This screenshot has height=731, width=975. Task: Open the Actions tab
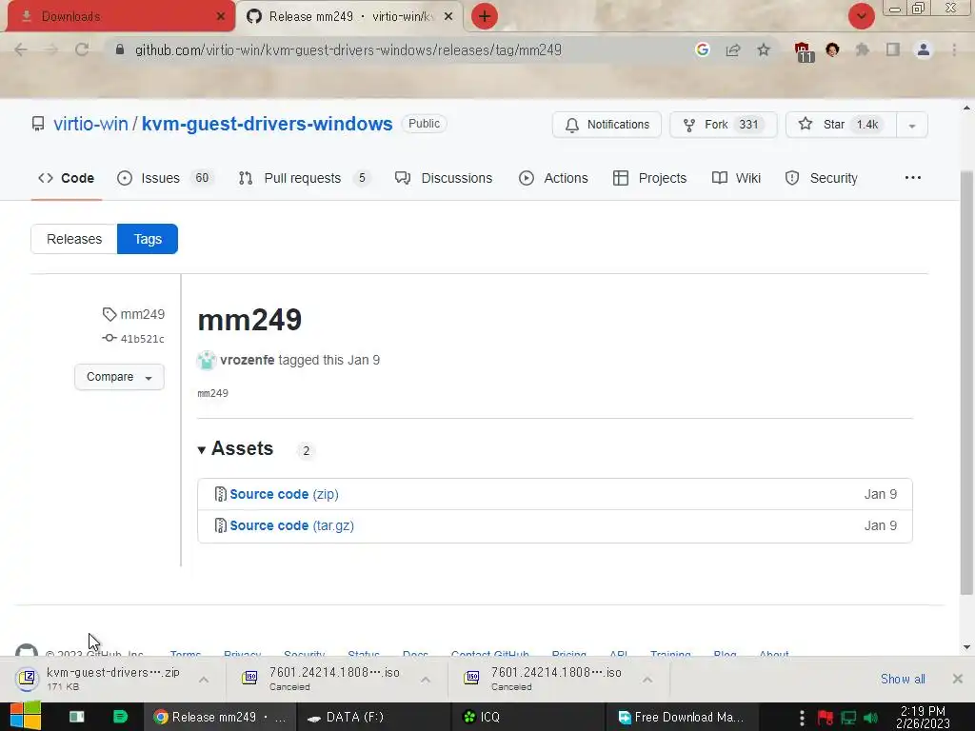(553, 178)
